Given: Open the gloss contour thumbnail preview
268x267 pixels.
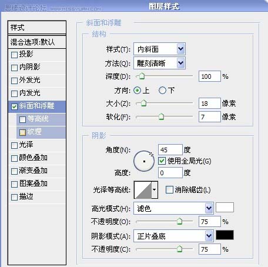Looking at the screenshot, I should tap(143, 190).
